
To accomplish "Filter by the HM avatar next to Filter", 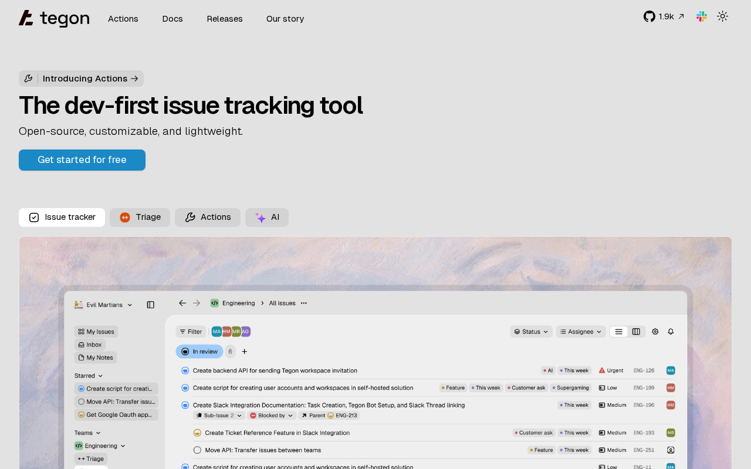I will (x=226, y=332).
